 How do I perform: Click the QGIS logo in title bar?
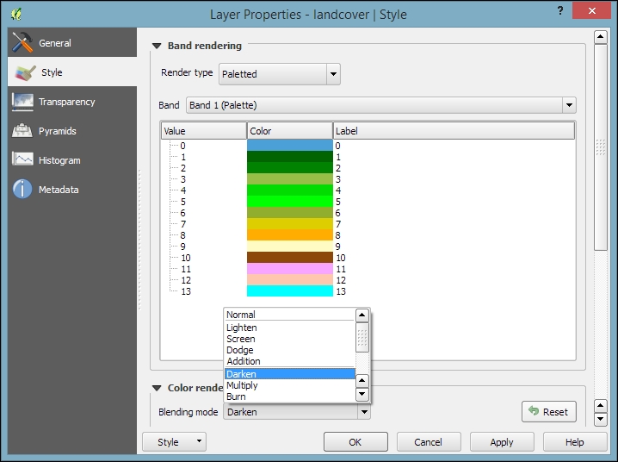pyautogui.click(x=15, y=14)
